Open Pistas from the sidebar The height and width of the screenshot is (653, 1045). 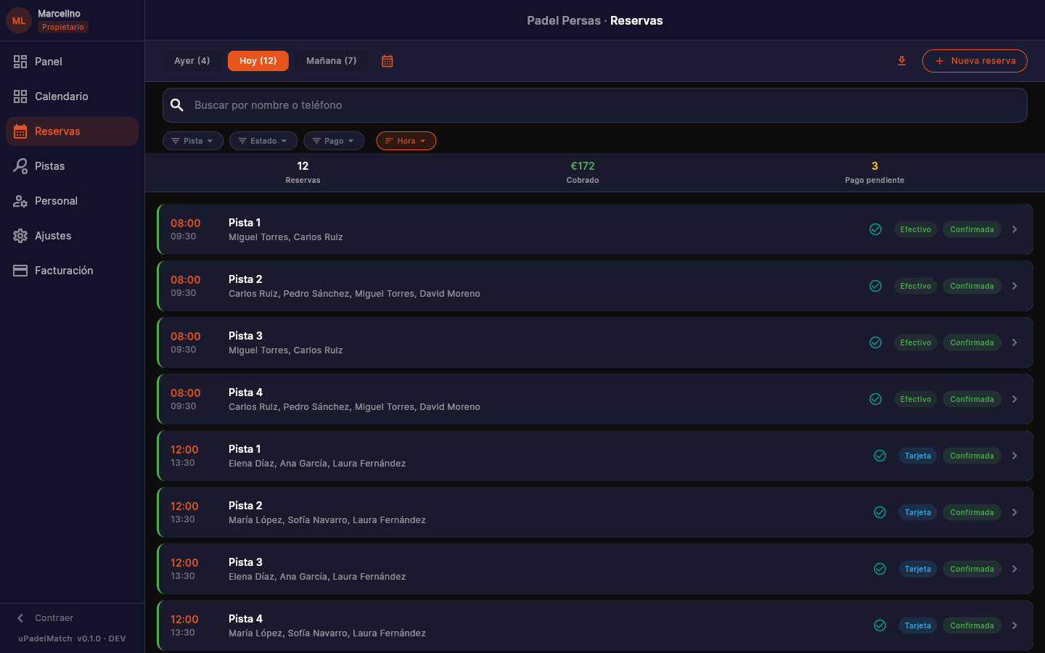(x=49, y=166)
